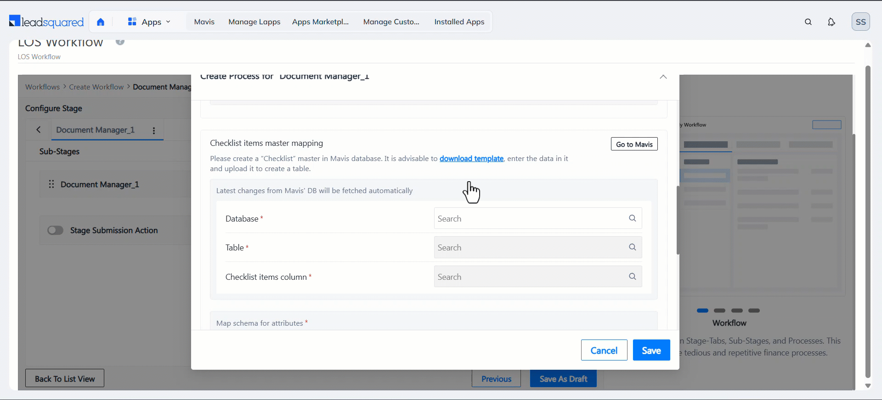Click the Table search field
882x400 pixels.
point(537,247)
